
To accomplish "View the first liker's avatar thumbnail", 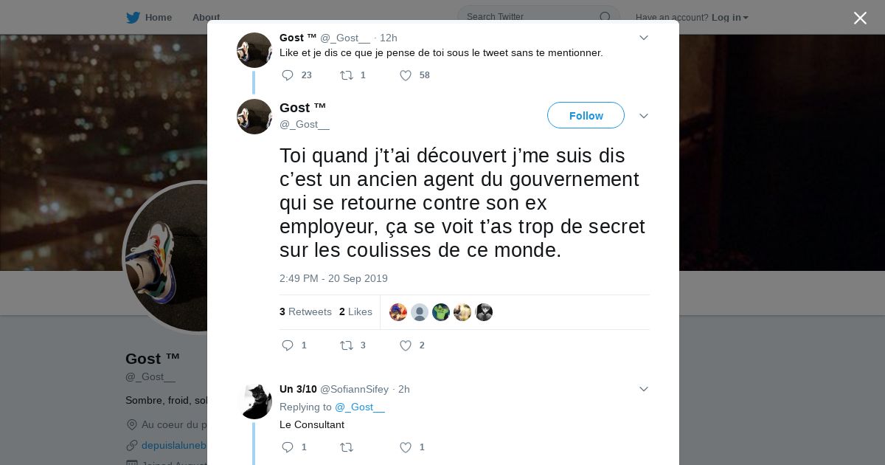I will tap(398, 312).
